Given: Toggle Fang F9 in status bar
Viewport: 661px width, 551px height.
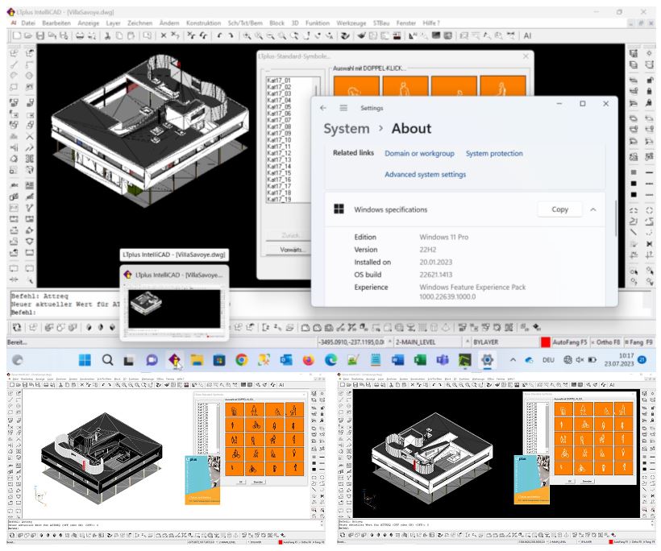Looking at the screenshot, I should (638, 342).
